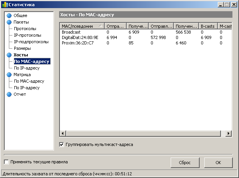Select Размеры in the tree

[x=22, y=48]
